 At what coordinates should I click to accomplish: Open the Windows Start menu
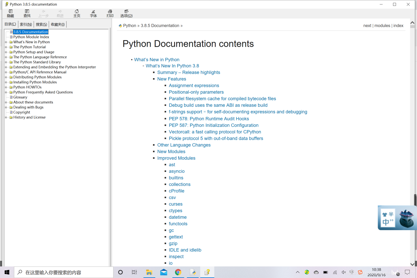pyautogui.click(x=7, y=272)
